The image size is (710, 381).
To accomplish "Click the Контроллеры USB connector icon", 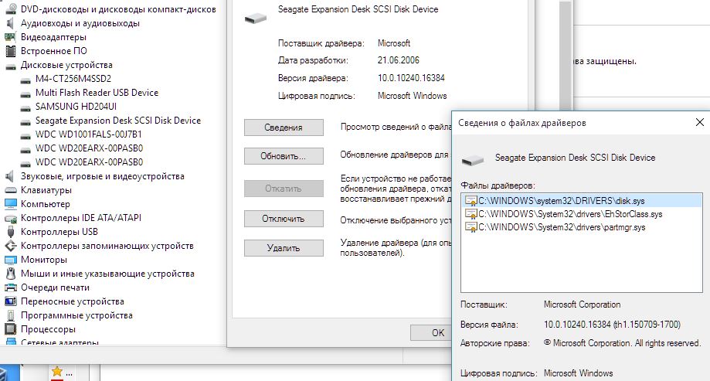I will 11,232.
